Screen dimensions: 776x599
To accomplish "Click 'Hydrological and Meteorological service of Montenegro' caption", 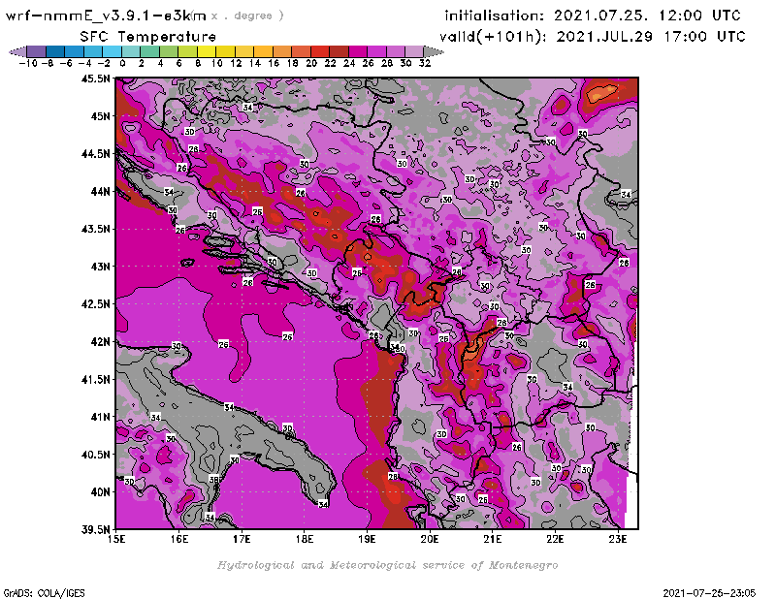I will [387, 566].
